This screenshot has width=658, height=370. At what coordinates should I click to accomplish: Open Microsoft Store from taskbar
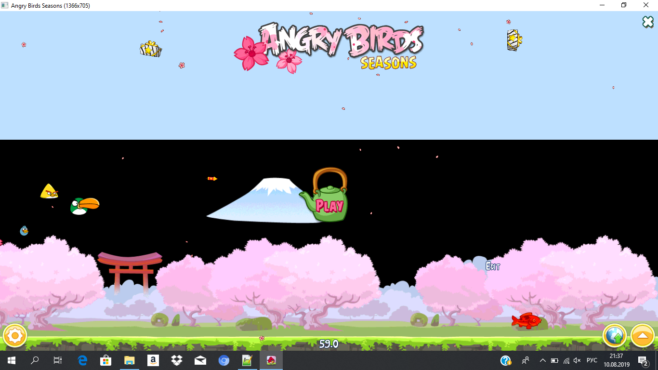click(106, 360)
